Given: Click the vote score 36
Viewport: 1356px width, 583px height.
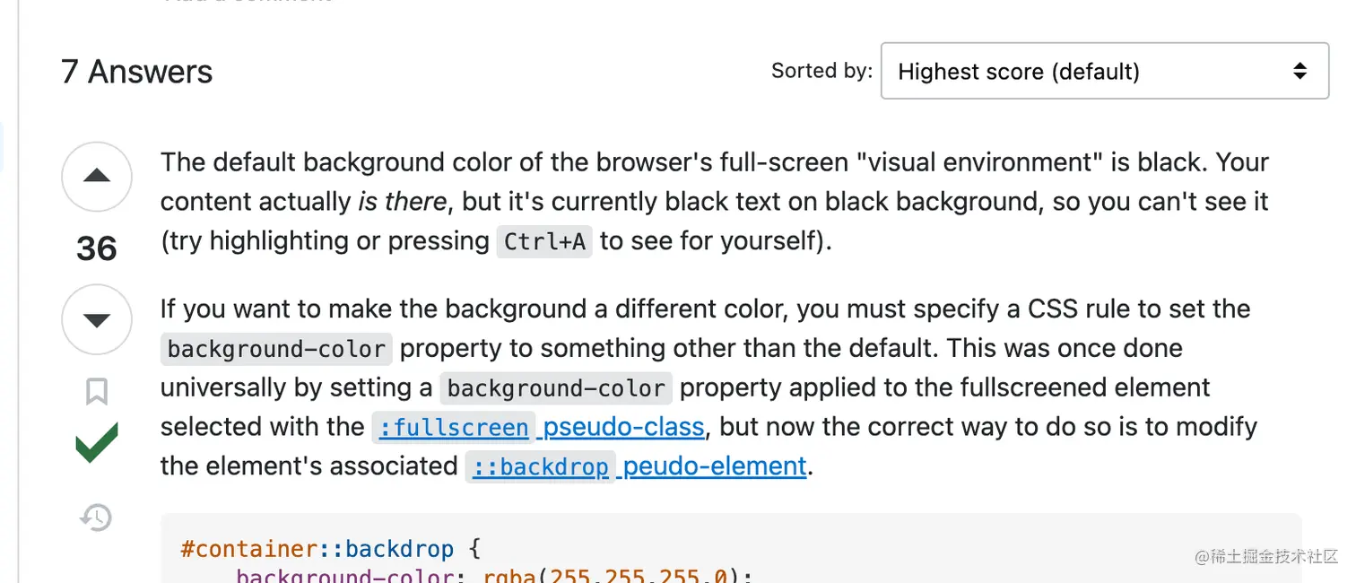Looking at the screenshot, I should click(x=97, y=248).
